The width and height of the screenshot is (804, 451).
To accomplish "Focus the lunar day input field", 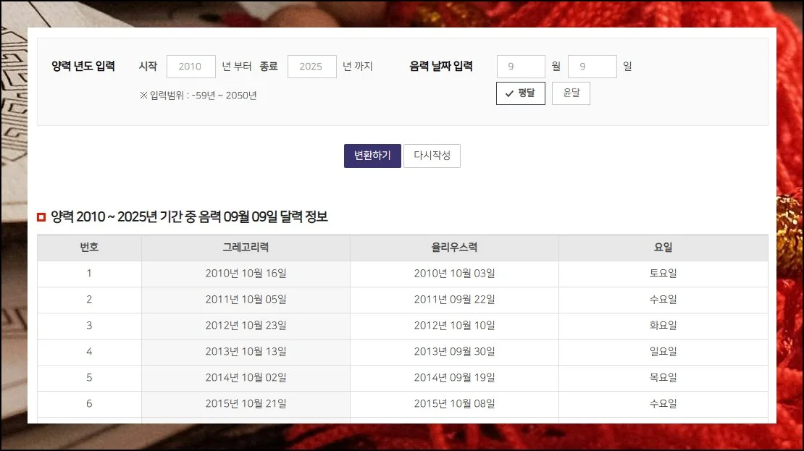I will click(x=592, y=67).
